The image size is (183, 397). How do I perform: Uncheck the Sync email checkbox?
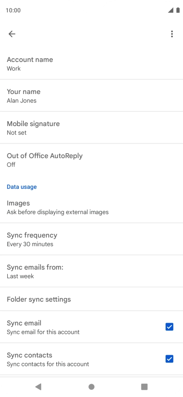[x=169, y=327]
